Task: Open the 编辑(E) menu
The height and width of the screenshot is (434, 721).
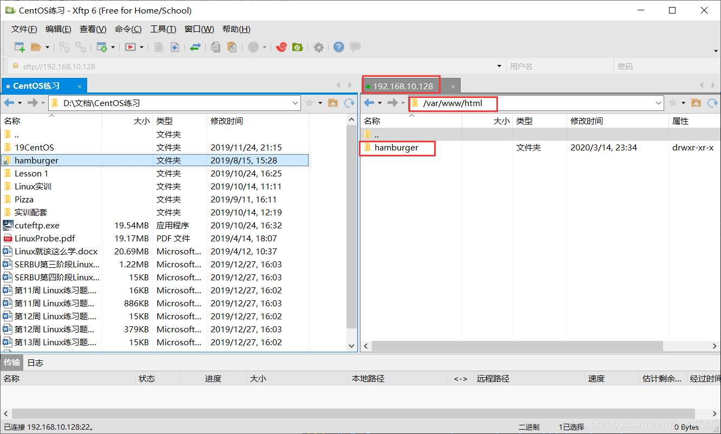Action: tap(58, 29)
